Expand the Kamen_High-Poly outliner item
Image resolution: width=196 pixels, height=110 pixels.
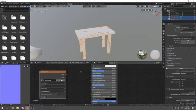pyautogui.click(x=167, y=13)
